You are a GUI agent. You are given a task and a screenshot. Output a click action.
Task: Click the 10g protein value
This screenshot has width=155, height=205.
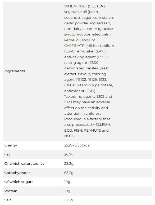pyautogui.click(x=67, y=191)
